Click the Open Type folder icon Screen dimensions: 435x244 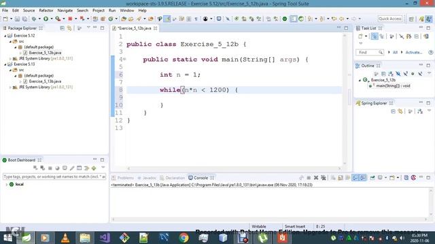[124, 19]
